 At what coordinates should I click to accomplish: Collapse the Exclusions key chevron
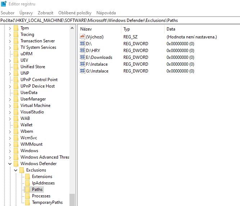15,170
